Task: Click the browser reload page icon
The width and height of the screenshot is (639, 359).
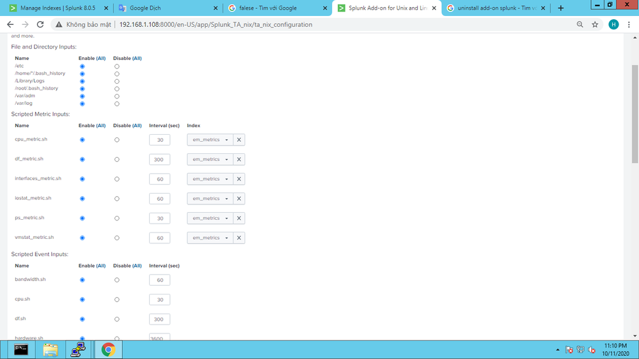Action: tap(40, 24)
